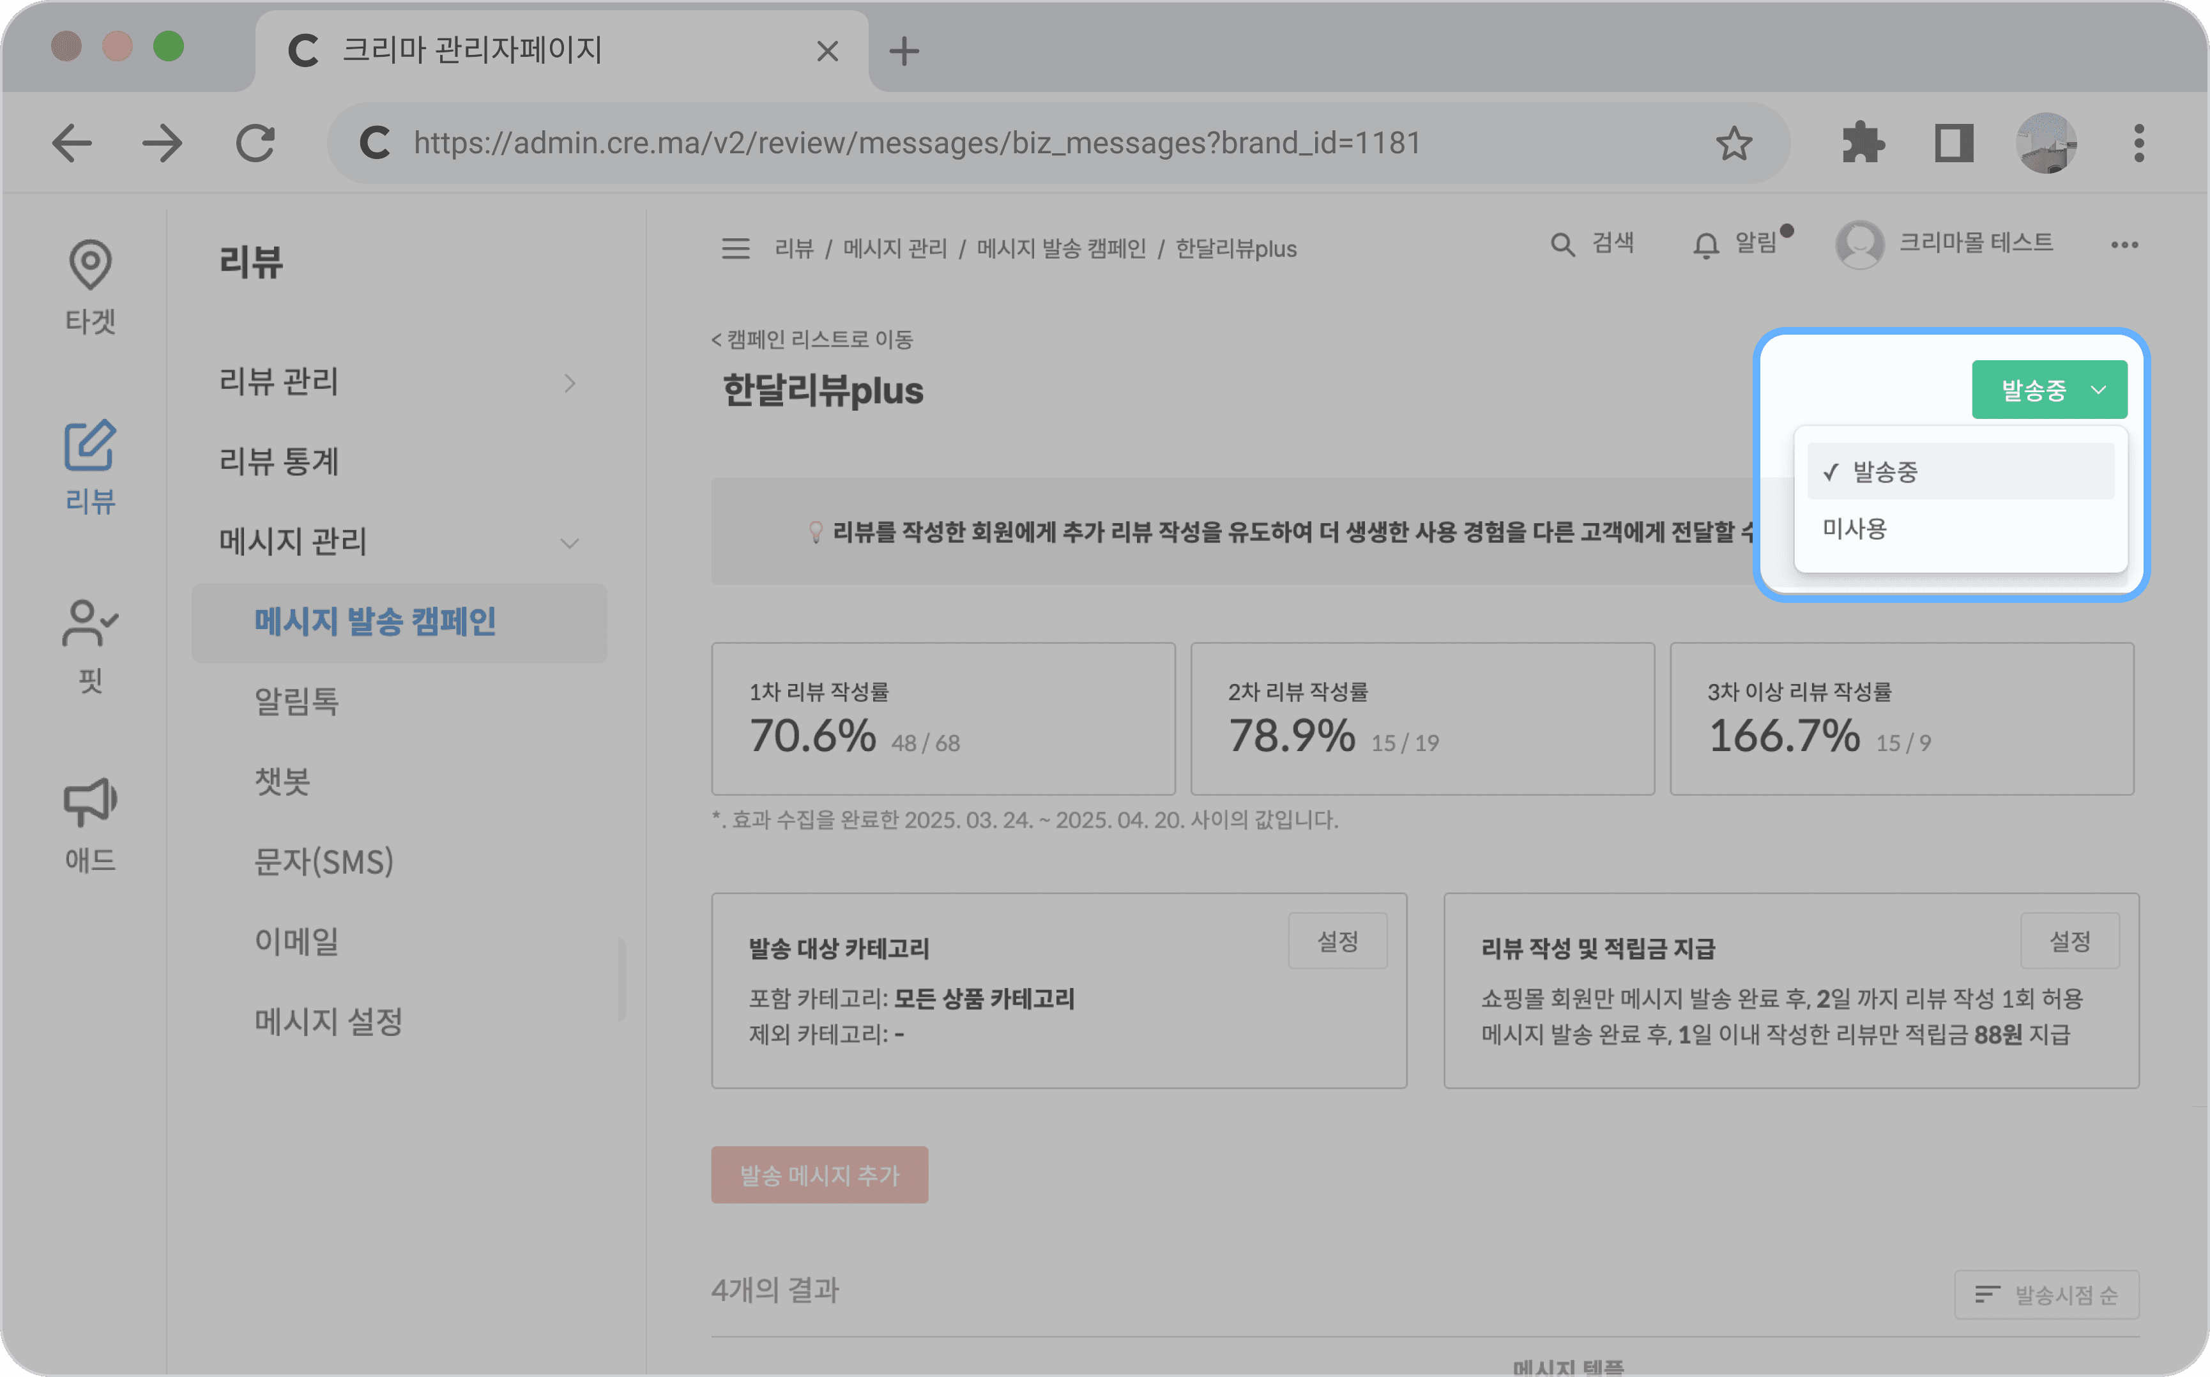This screenshot has height=1377, width=2210.
Task: Select the 리뷰 edit icon in sidebar
Action: [89, 446]
